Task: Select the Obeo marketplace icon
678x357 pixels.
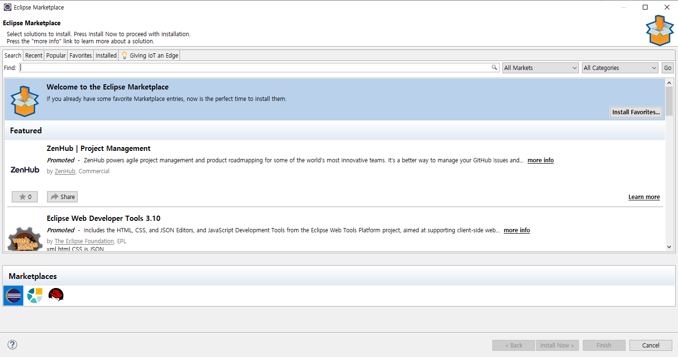Action: (35, 296)
